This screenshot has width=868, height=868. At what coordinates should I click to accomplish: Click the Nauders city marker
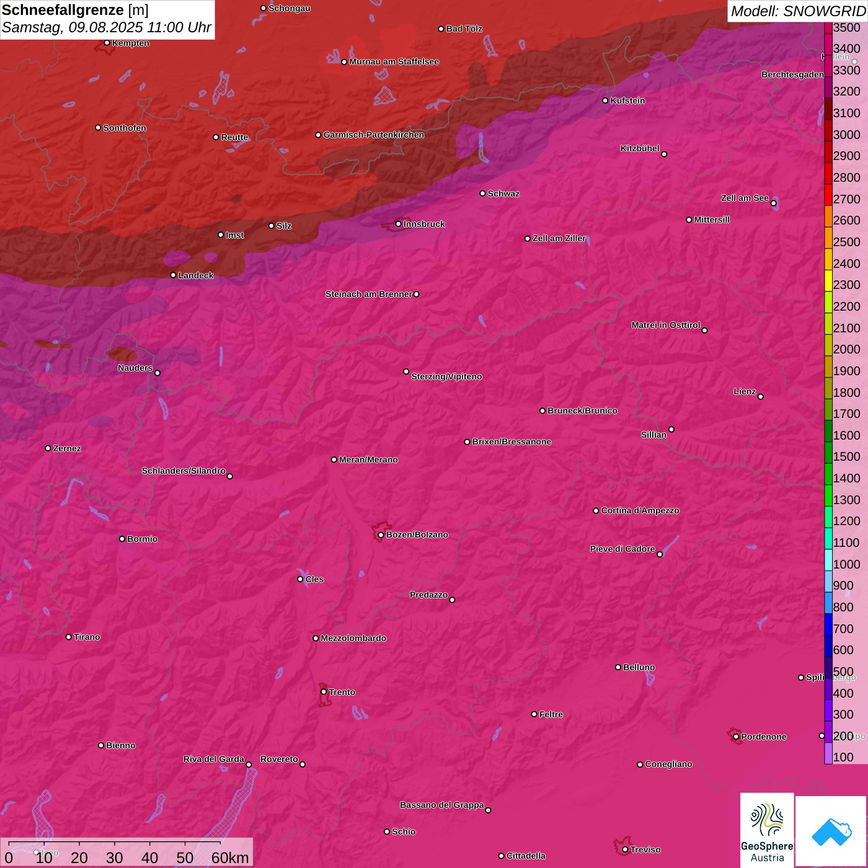[x=157, y=373]
